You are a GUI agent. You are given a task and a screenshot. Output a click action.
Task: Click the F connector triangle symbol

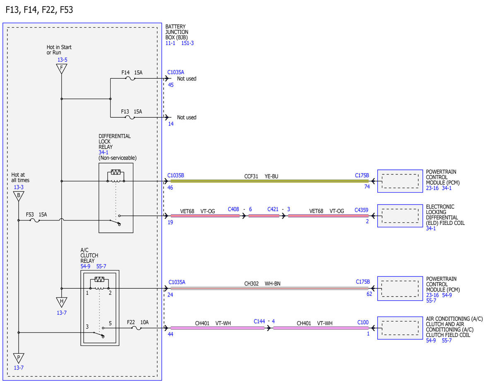(x=61, y=69)
